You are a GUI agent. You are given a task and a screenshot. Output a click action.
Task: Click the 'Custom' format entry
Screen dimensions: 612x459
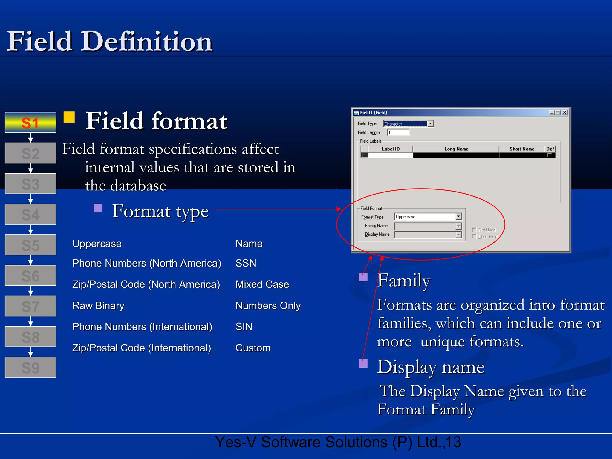coord(253,348)
